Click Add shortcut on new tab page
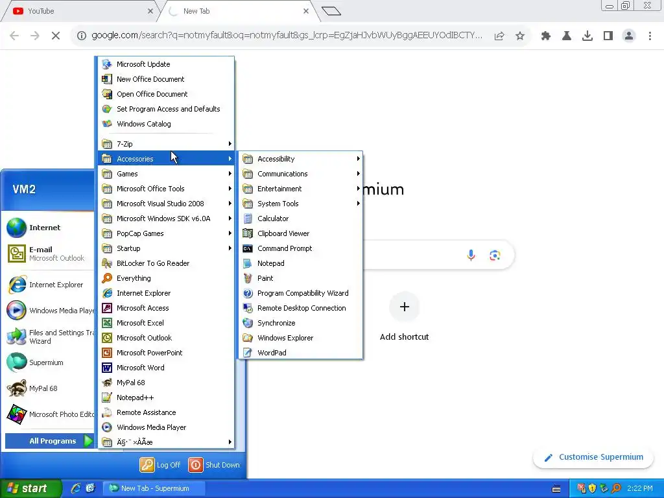Screen dimensions: 664x498 click(405, 316)
